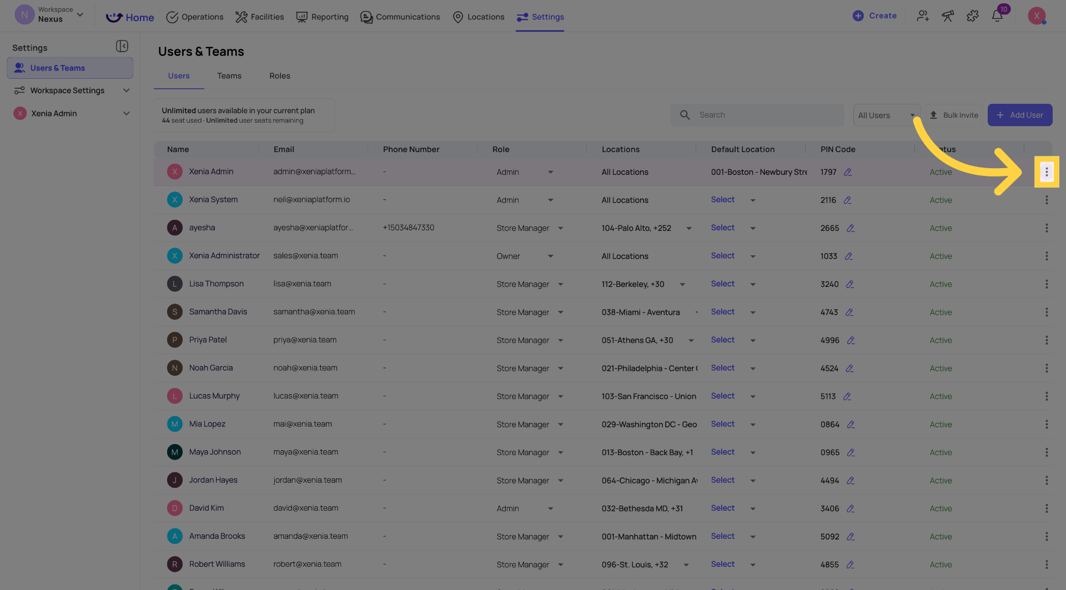This screenshot has height=590, width=1066.
Task: Open notifications bell icon
Action: (997, 16)
